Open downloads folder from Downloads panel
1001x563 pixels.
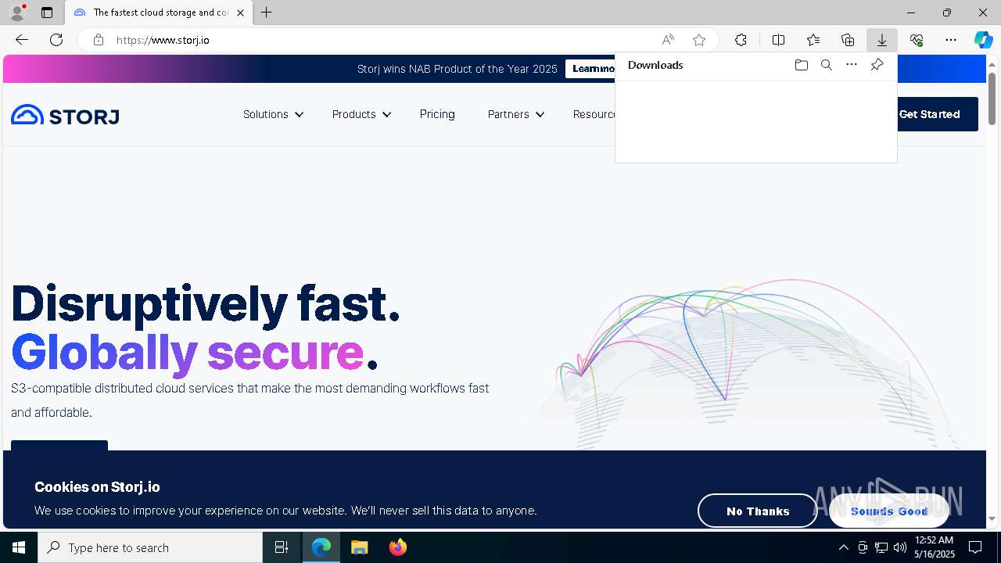[x=802, y=65]
